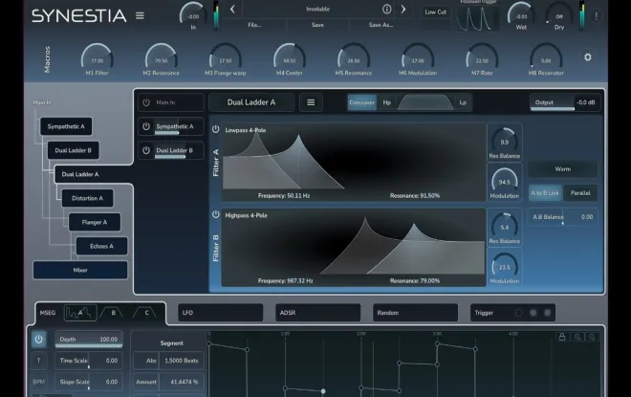The width and height of the screenshot is (631, 397).
Task: Open the Lowpass 4-Pole filter type selector
Action: [246, 130]
